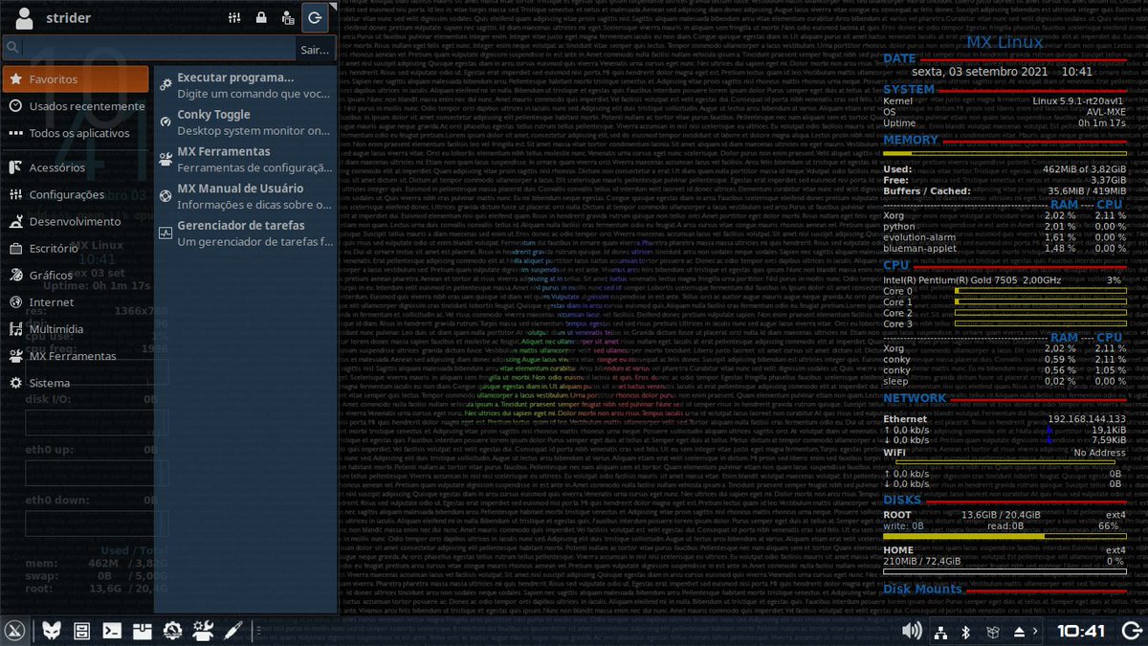Screen dimensions: 1148x646
Task: Click the Core 0 usage bar
Action: click(1041, 291)
